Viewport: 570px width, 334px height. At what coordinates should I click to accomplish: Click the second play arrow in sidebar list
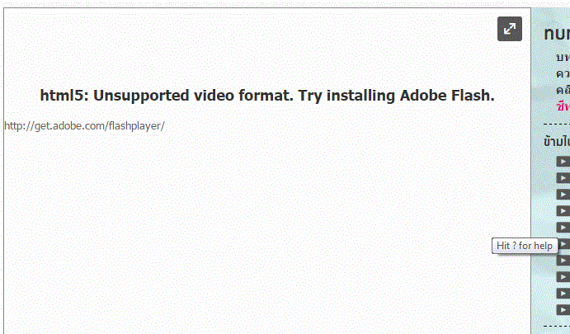[x=563, y=178]
